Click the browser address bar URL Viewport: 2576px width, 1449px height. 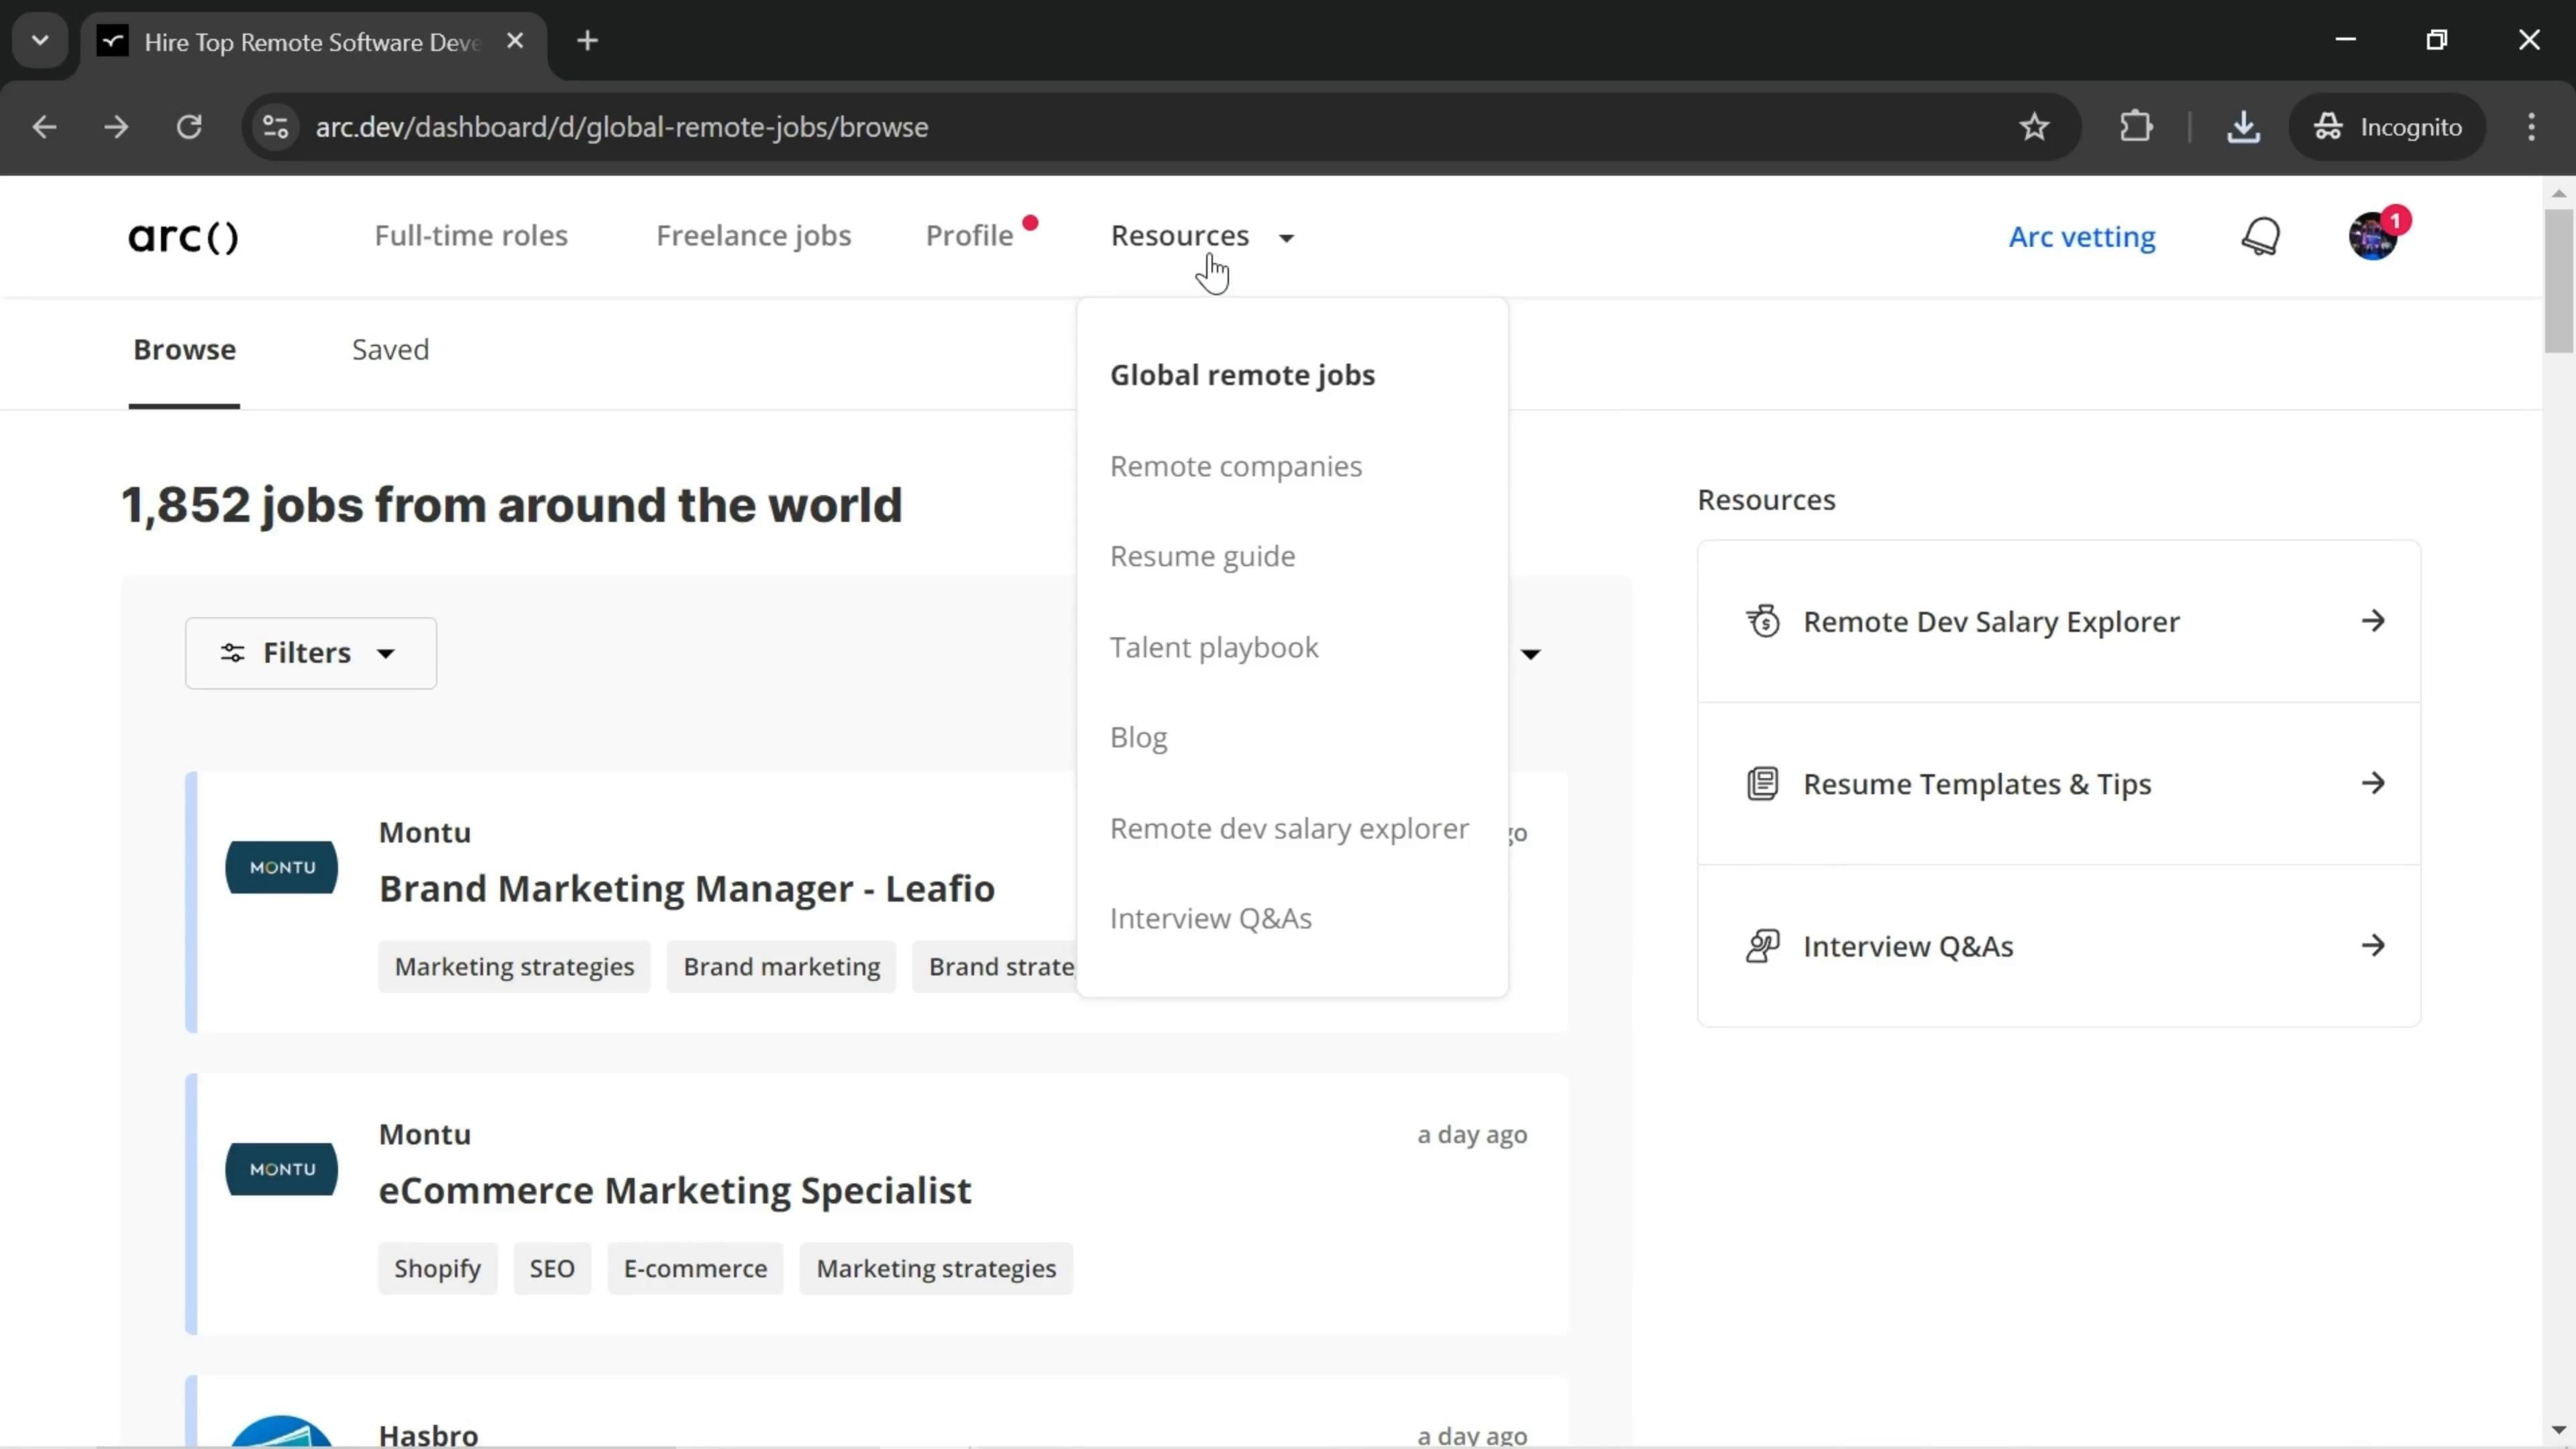click(621, 127)
